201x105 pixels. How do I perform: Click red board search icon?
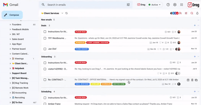[x=192, y=13]
